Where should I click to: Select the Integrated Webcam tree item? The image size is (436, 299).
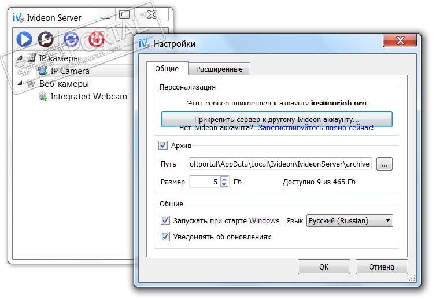[x=88, y=97]
